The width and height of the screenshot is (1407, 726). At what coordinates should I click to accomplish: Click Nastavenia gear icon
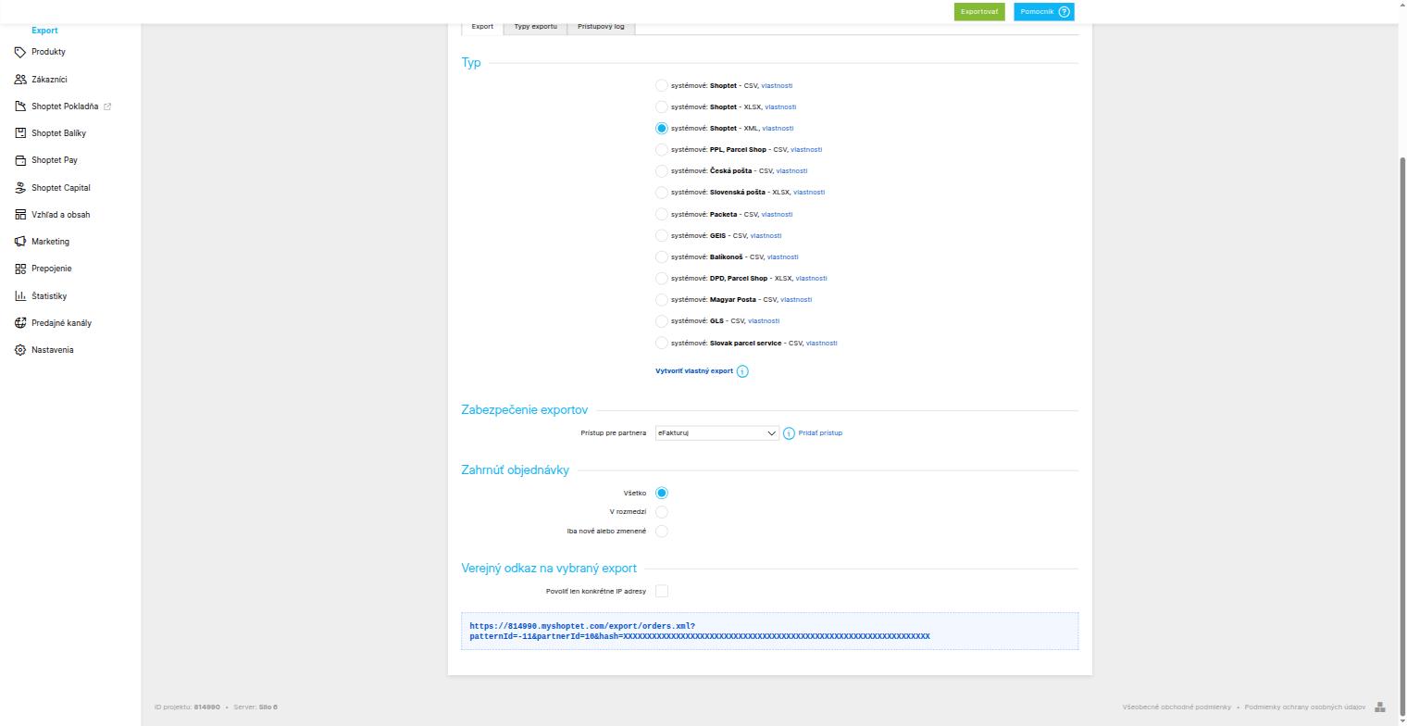tap(20, 350)
